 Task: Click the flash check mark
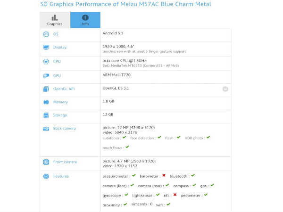(x=179, y=138)
